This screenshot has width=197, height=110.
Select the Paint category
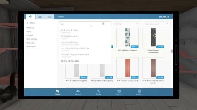pyautogui.click(x=29, y=32)
